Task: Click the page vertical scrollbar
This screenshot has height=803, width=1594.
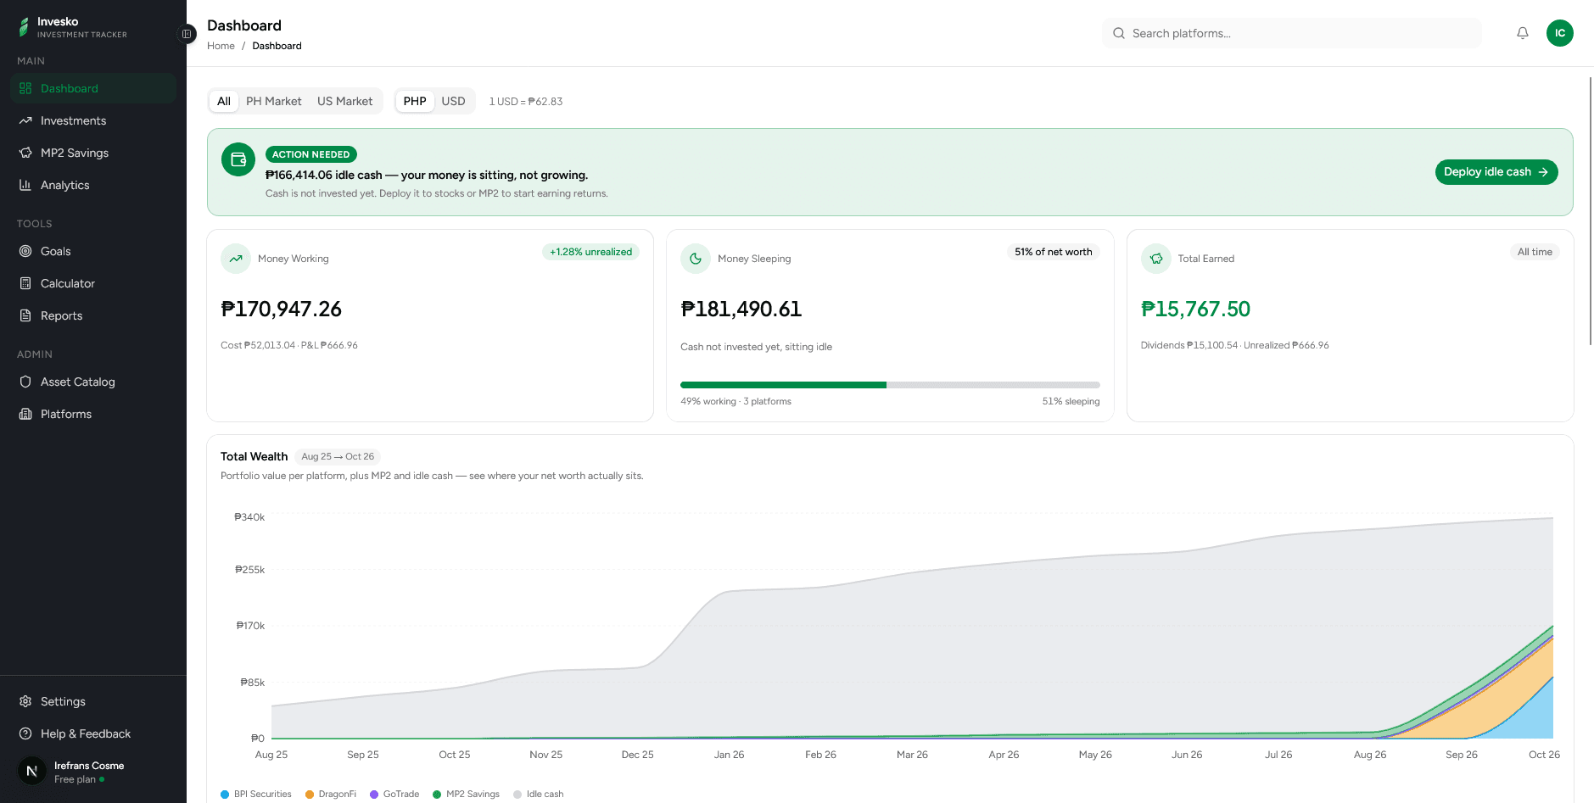Action: 1591,210
